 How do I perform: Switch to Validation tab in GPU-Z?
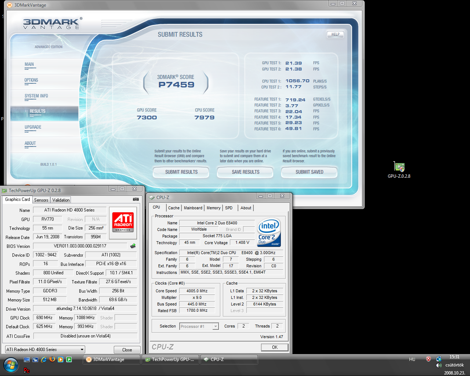coord(61,200)
